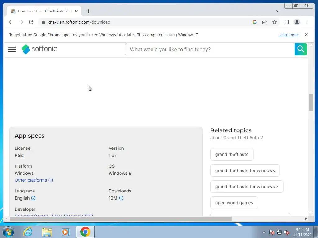
Task: Click the browser forward arrow
Action: 21,22
